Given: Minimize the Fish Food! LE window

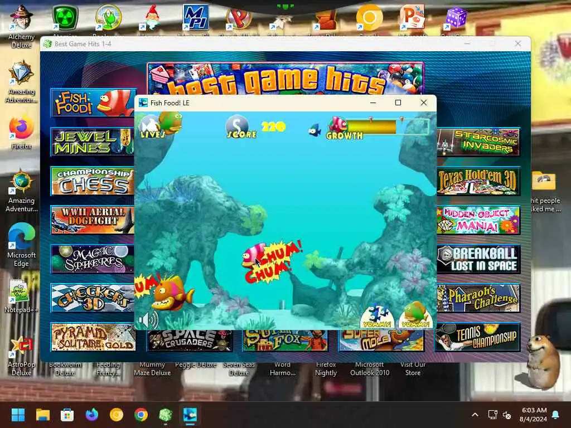Looking at the screenshot, I should pyautogui.click(x=373, y=103).
